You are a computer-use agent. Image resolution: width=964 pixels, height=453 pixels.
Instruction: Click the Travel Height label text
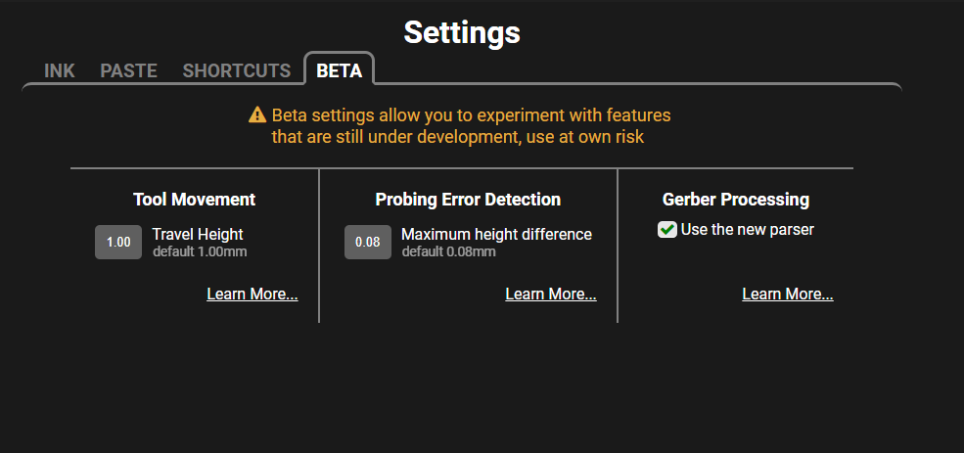(198, 234)
